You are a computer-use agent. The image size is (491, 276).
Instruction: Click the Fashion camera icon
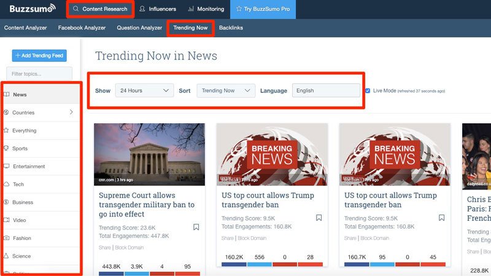pyautogui.click(x=7, y=238)
